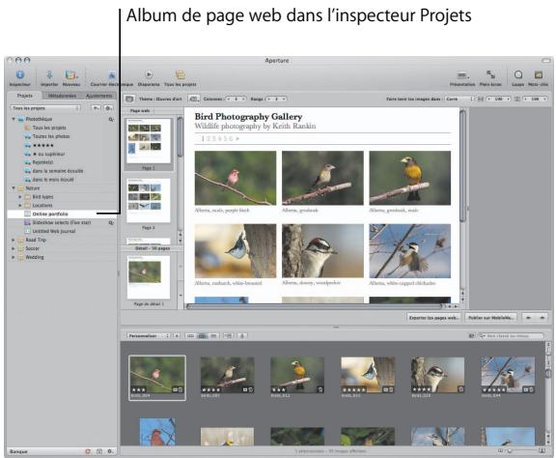Expand the Bird types folder
The width and height of the screenshot is (556, 458).
pos(20,197)
